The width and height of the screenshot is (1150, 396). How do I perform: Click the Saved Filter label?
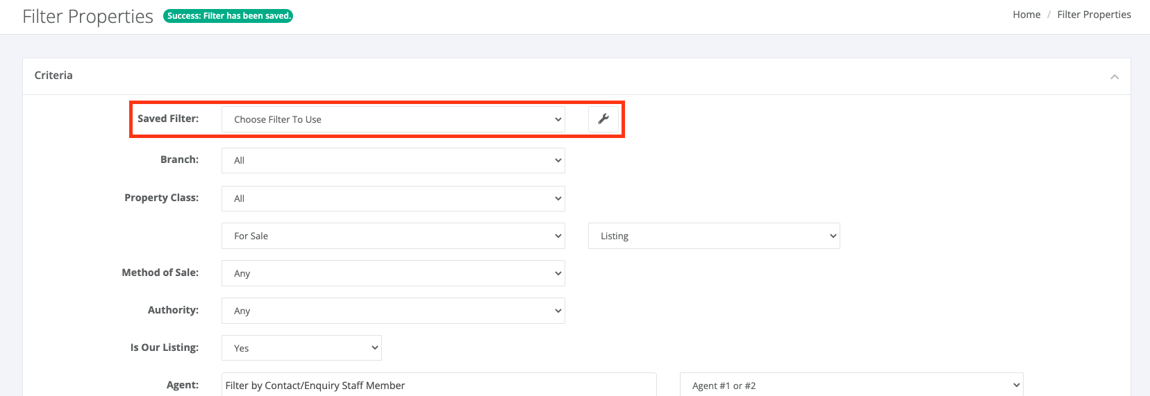click(x=168, y=119)
